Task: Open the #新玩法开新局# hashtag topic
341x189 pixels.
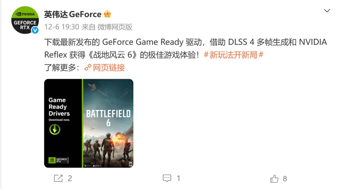Action: point(234,55)
